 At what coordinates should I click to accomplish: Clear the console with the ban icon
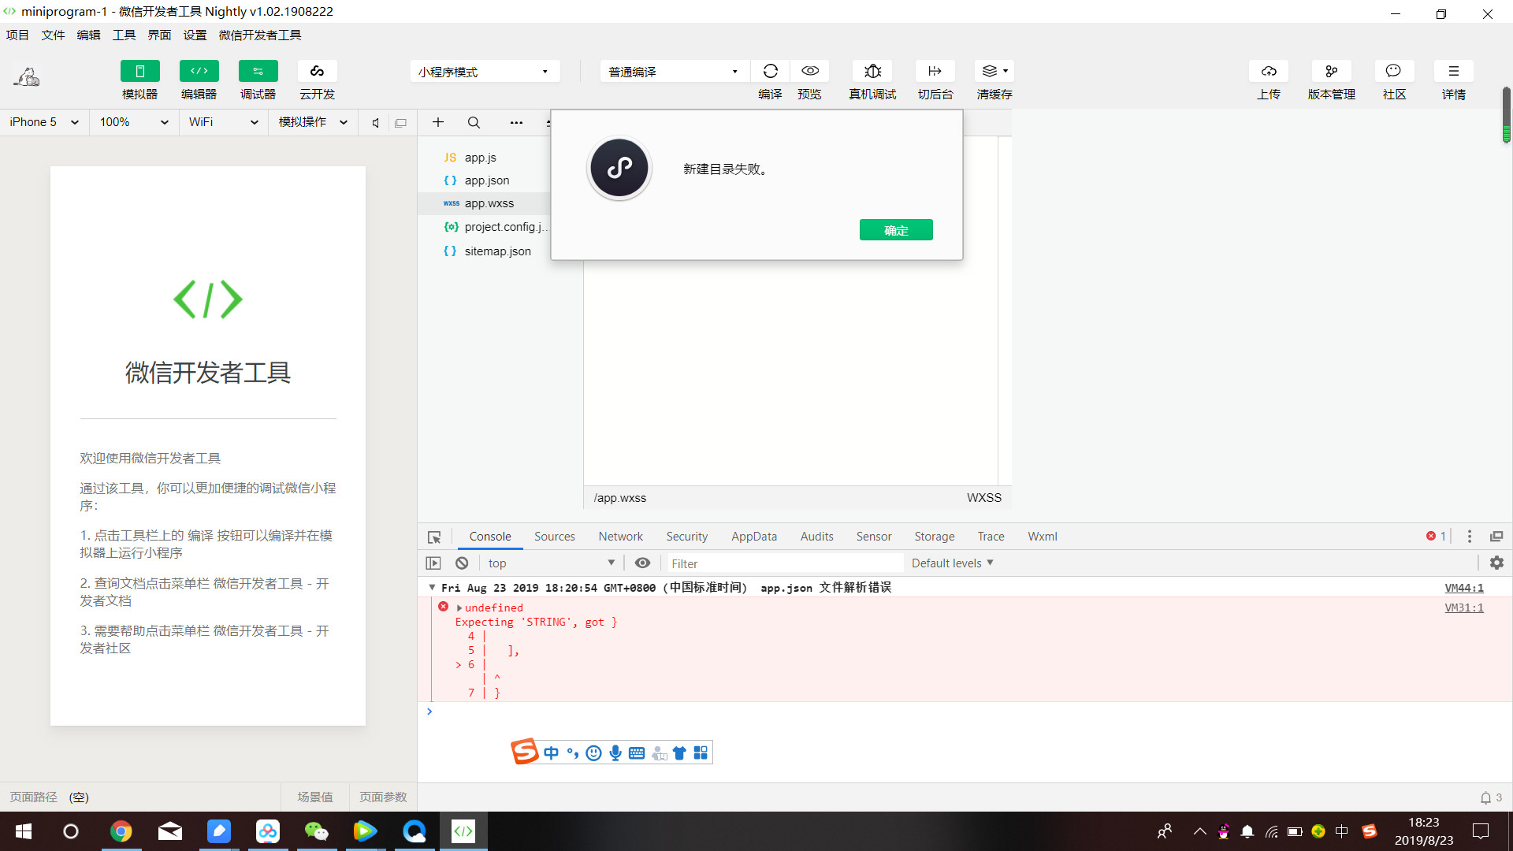click(x=462, y=563)
